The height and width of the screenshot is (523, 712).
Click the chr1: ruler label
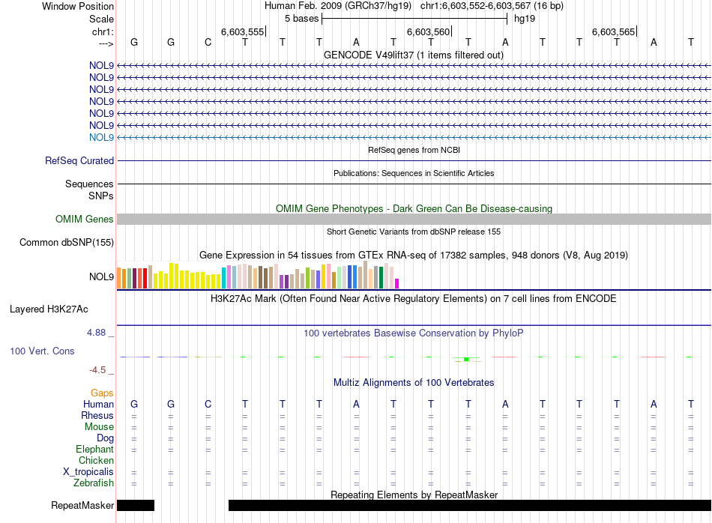pos(103,31)
